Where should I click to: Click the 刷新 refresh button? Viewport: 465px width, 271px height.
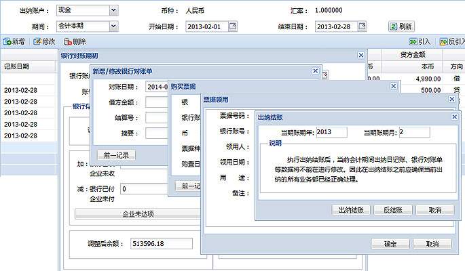point(401,26)
